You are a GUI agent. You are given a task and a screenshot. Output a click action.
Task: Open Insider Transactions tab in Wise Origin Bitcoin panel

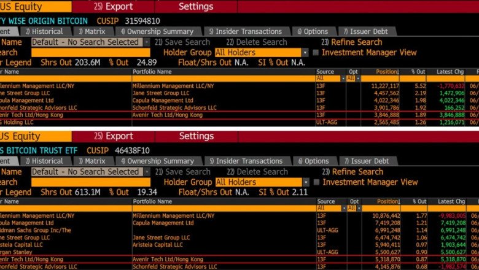tap(246, 31)
